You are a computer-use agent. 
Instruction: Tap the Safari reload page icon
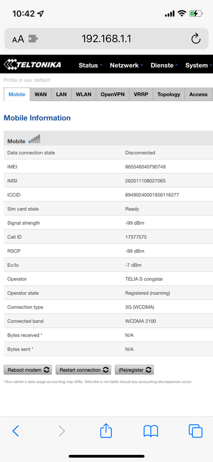click(x=196, y=39)
